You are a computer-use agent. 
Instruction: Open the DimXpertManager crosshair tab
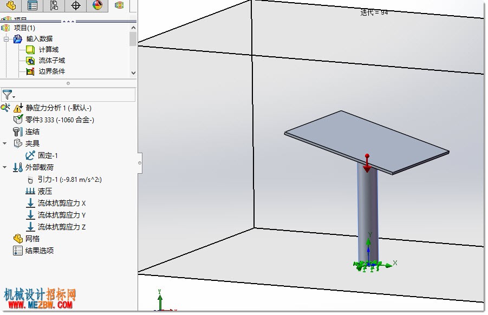click(76, 5)
